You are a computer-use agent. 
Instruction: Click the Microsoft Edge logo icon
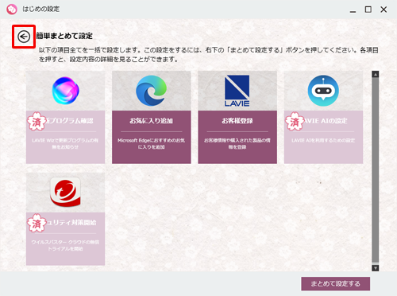point(152,91)
